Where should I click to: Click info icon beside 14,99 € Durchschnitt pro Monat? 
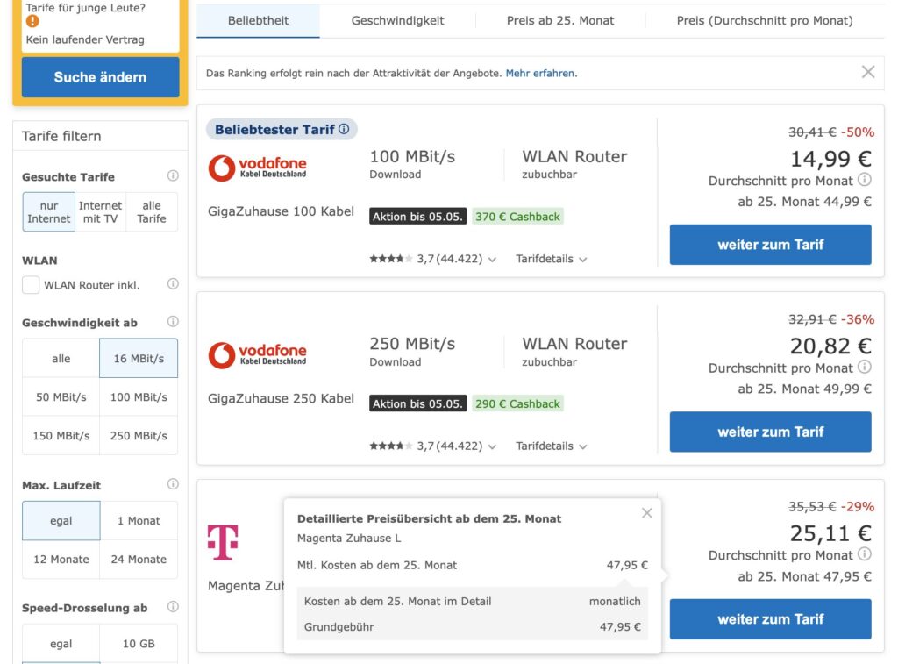click(x=864, y=180)
